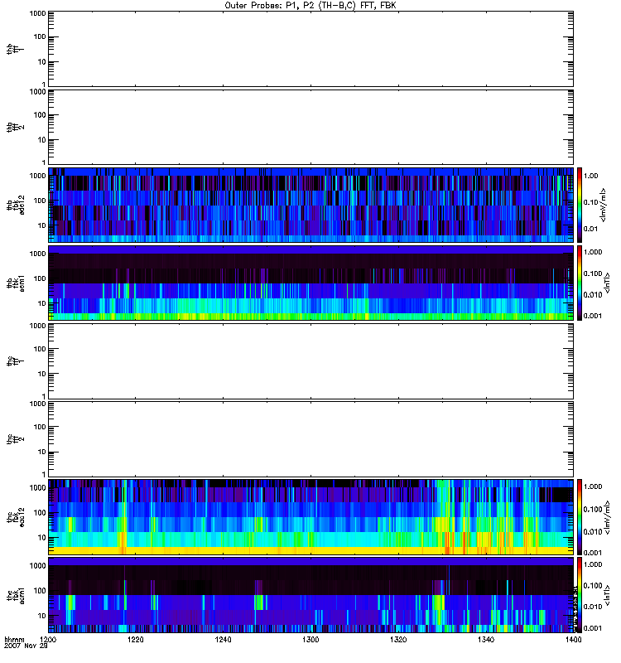Click inside the first empty thc FFT panel
Viewport: 621px width, 663px height.
click(x=310, y=361)
